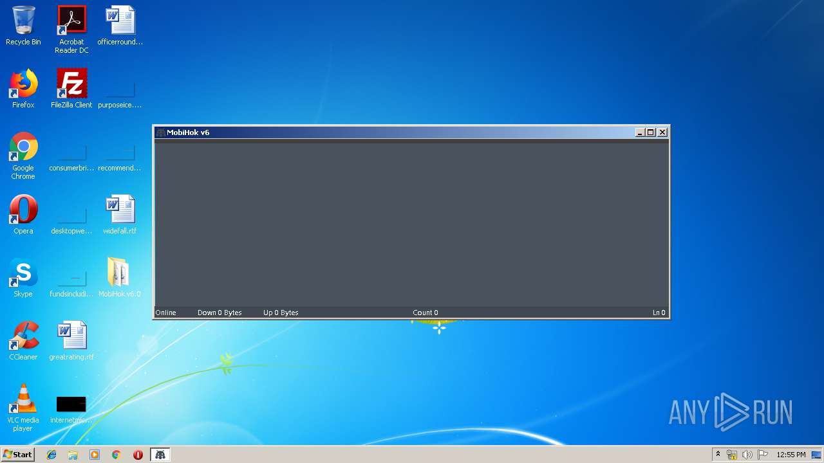This screenshot has width=824, height=463.
Task: Open the Action Center flag icon
Action: 762,455
